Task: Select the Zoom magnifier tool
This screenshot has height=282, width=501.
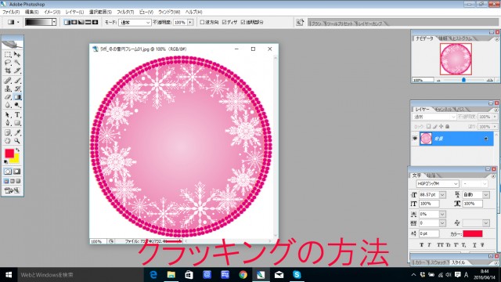Action: pos(17,141)
